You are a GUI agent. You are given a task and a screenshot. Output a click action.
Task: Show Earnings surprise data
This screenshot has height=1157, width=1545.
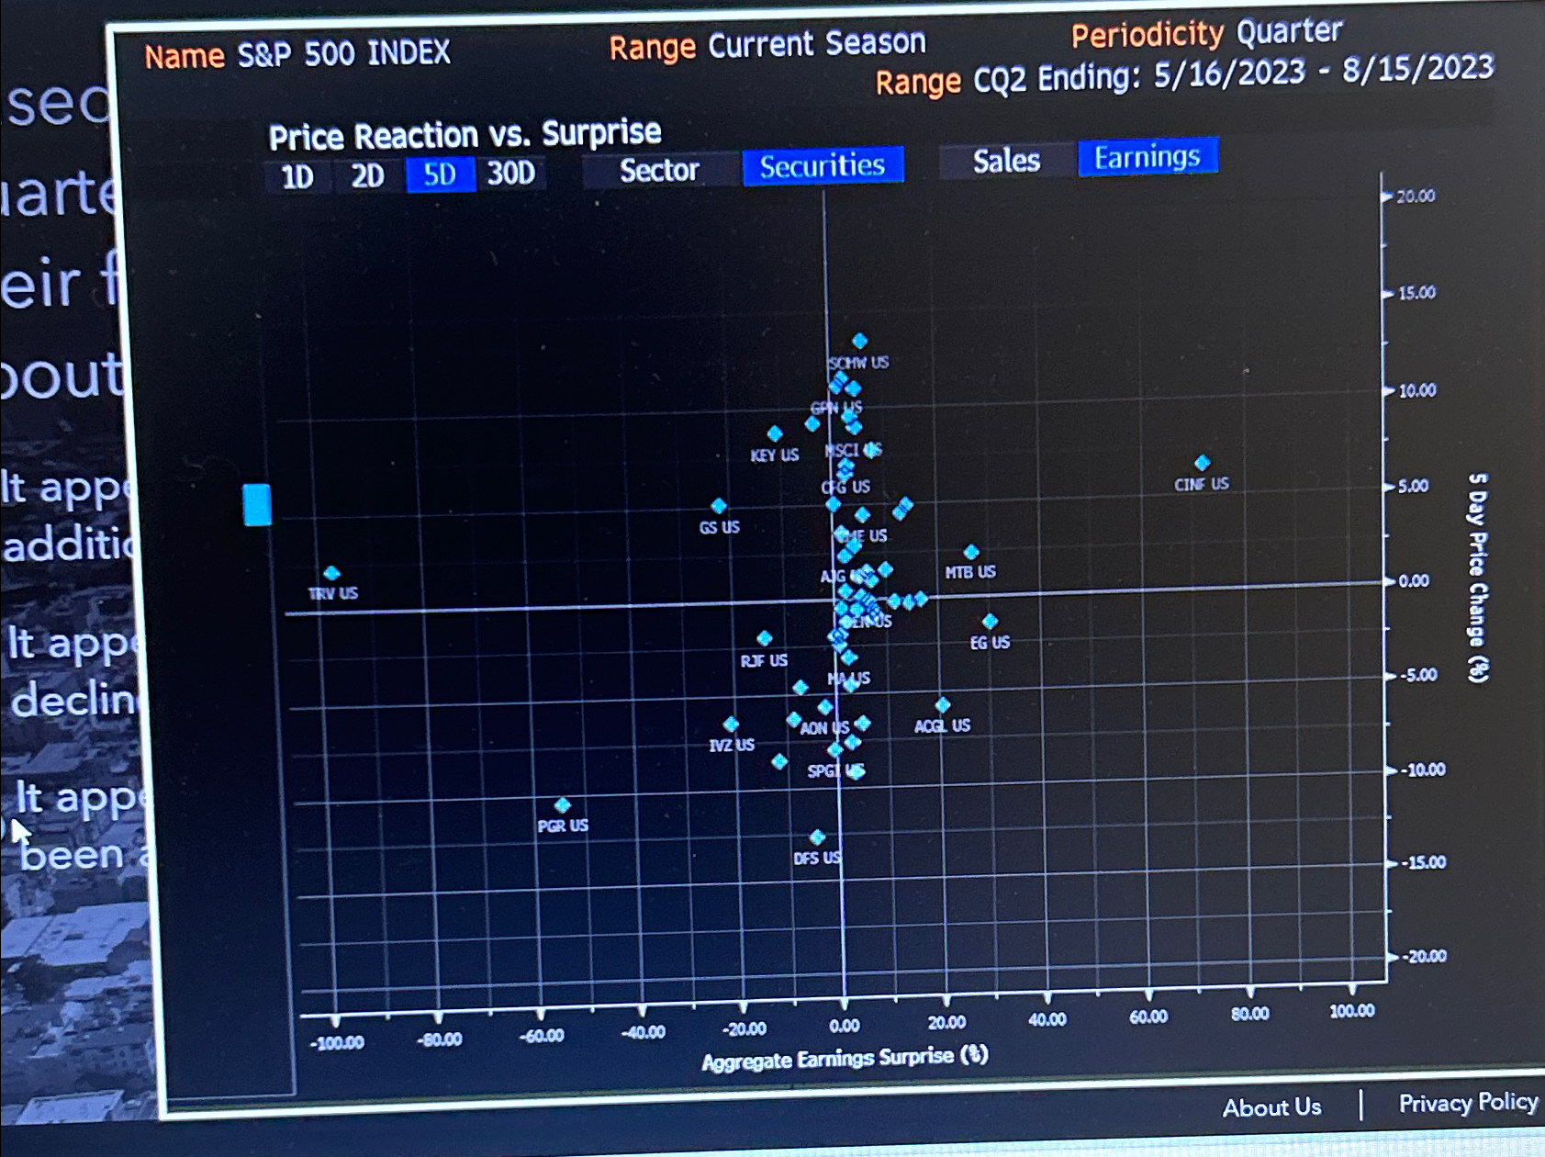pyautogui.click(x=1148, y=157)
